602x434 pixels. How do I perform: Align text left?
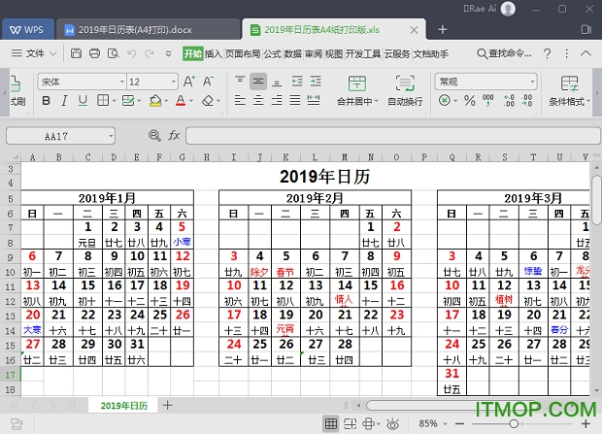pyautogui.click(x=240, y=101)
